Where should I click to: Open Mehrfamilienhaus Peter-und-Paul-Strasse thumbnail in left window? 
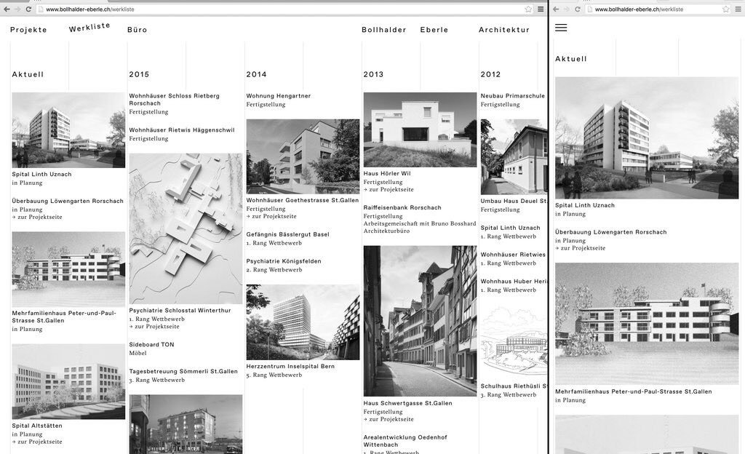click(x=68, y=269)
